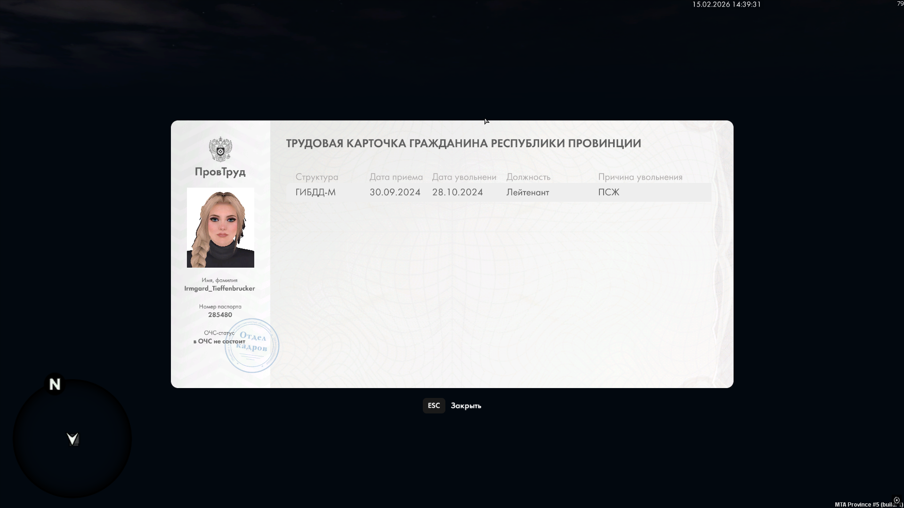Viewport: 904px width, 508px height.
Task: Click the Закрыть close label
Action: pos(466,405)
